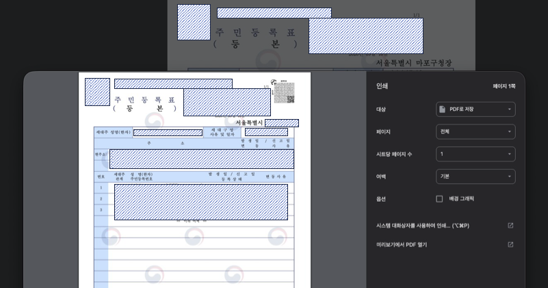Enable the 배경 그래픽 checkbox
Image resolution: width=548 pixels, height=288 pixels.
coord(439,199)
